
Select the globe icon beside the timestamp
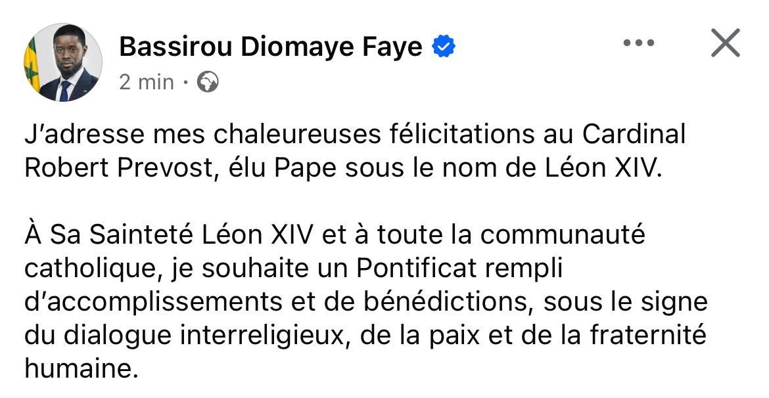pos(209,83)
